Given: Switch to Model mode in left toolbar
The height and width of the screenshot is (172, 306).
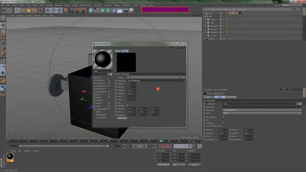Looking at the screenshot, I should [3, 25].
